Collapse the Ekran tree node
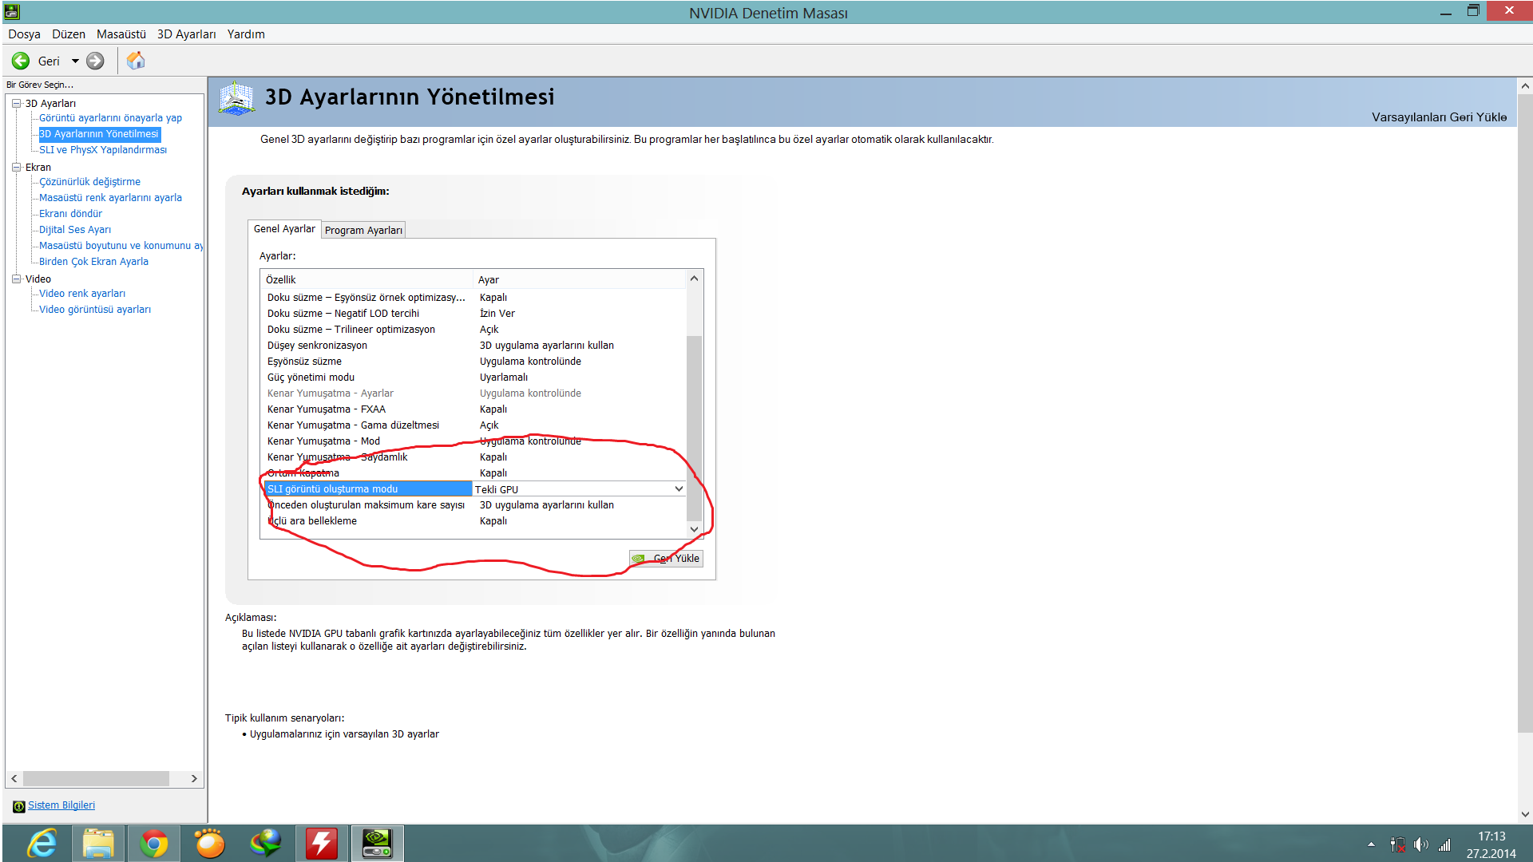 16,167
